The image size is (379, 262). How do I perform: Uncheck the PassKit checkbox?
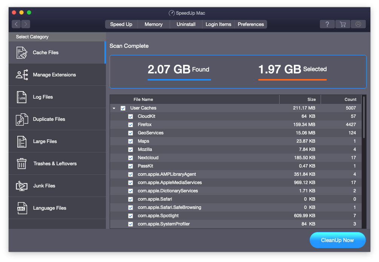tap(130, 166)
